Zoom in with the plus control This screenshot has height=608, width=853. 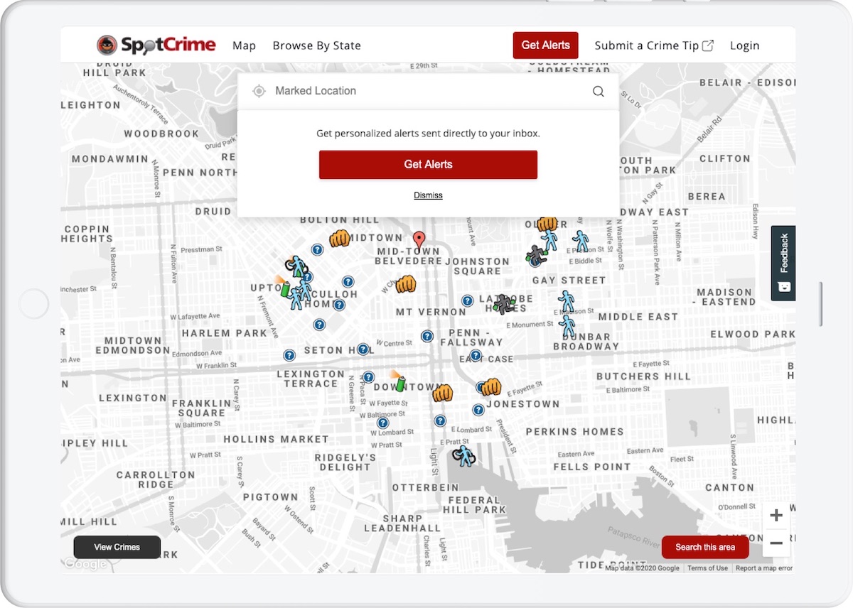pyautogui.click(x=776, y=515)
